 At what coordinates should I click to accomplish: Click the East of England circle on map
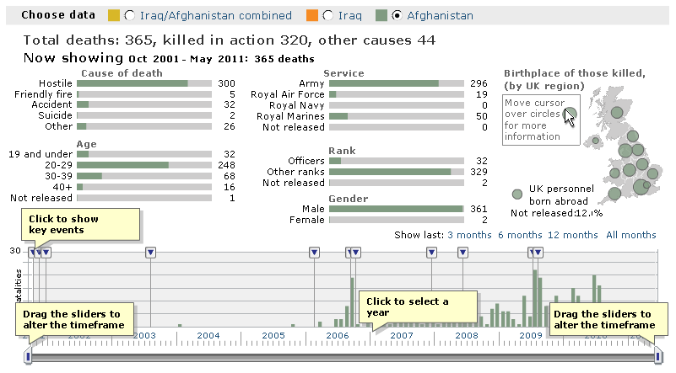[x=652, y=173]
